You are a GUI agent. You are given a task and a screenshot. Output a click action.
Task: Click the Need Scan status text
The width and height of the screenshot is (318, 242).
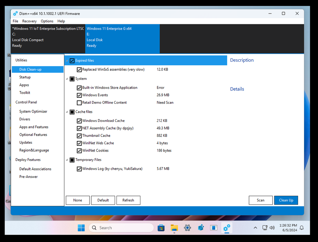(x=165, y=103)
